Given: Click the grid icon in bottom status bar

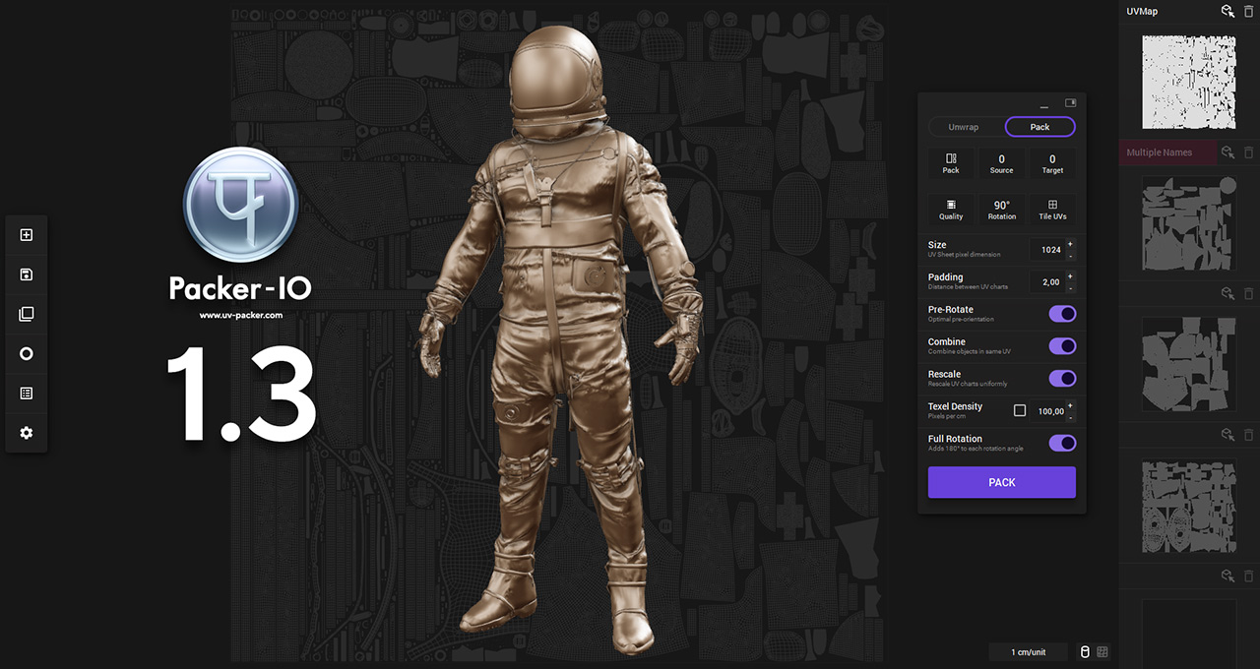Looking at the screenshot, I should (1102, 651).
